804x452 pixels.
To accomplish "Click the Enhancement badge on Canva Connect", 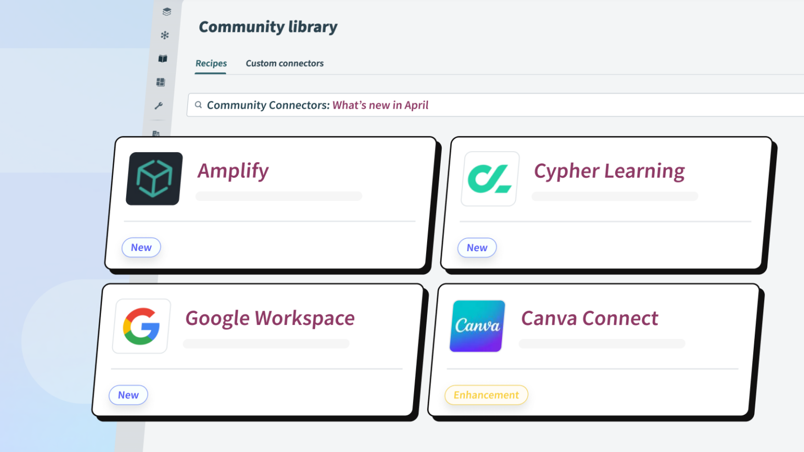I will 486,395.
